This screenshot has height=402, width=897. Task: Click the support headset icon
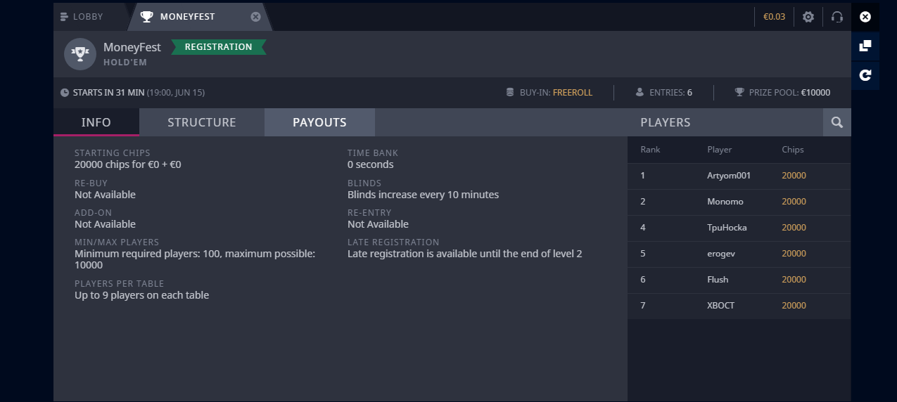836,17
